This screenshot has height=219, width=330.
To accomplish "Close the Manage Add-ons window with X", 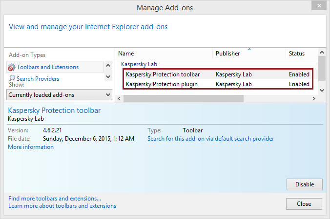I will [319, 5].
